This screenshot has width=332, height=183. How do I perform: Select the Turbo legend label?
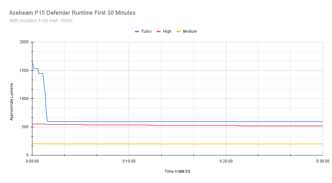coord(146,31)
